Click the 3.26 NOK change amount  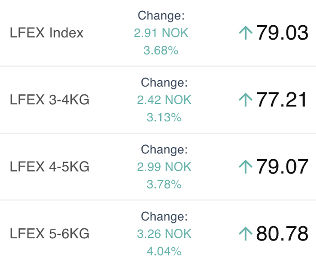[x=164, y=234]
